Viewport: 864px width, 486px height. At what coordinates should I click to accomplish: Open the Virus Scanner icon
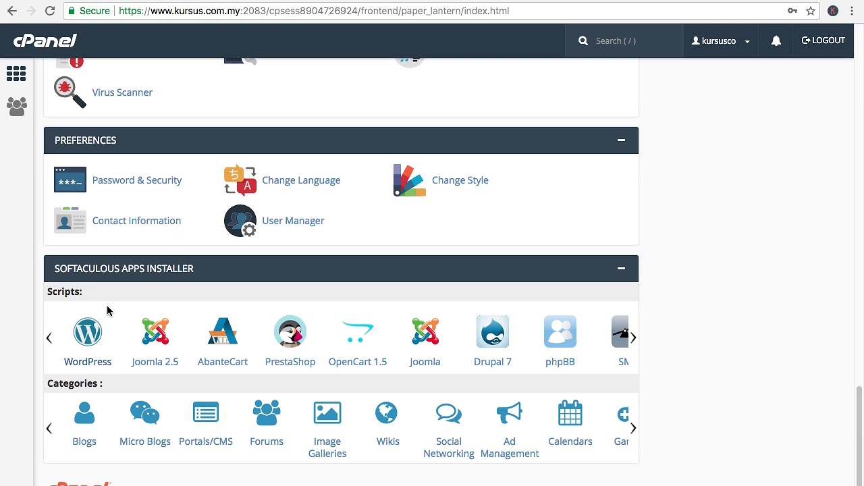pyautogui.click(x=70, y=92)
